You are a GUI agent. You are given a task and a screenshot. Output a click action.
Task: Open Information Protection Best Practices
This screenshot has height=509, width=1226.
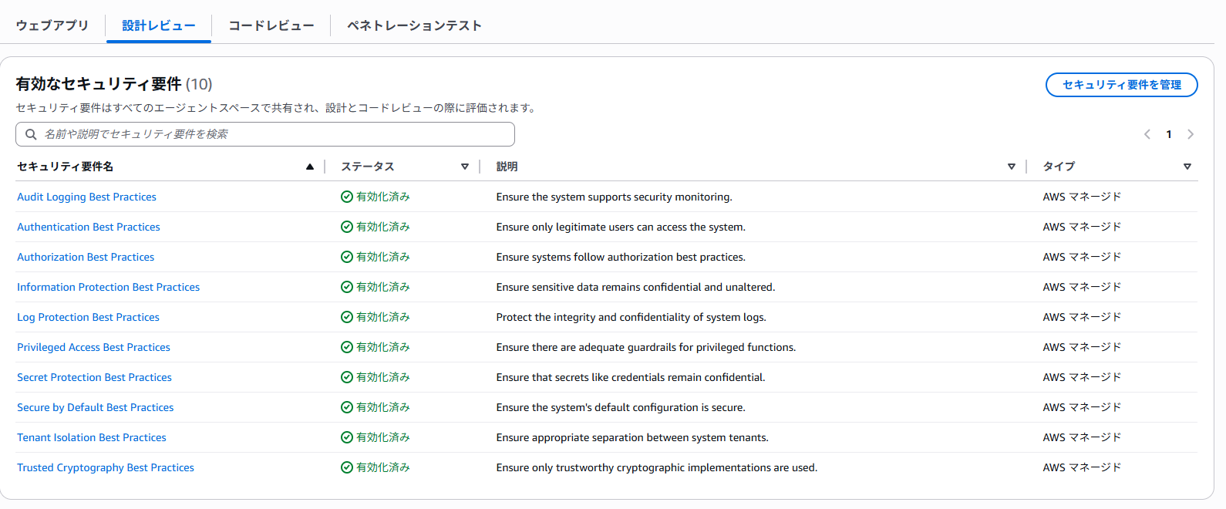tap(108, 287)
